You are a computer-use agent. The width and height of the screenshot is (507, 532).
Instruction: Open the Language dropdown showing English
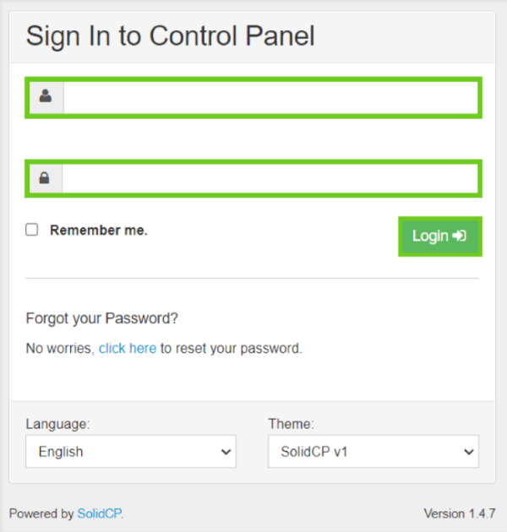[x=130, y=452]
